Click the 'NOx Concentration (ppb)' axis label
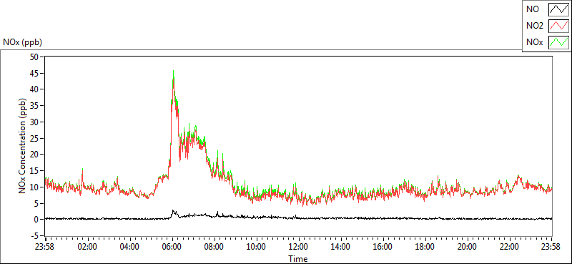Screen dimensions: 572x264 click(23, 145)
